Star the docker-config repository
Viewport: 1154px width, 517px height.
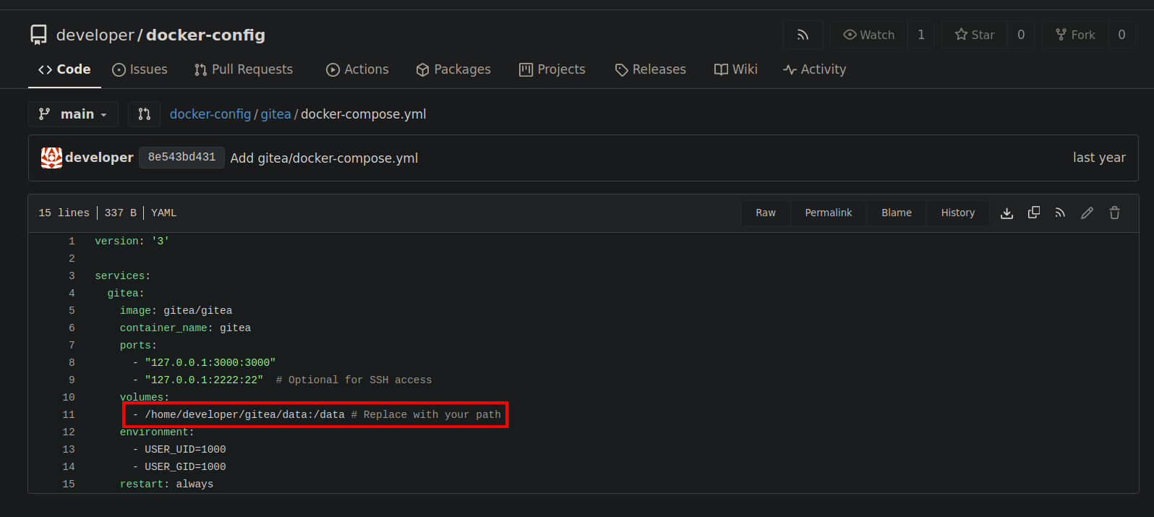tap(975, 35)
